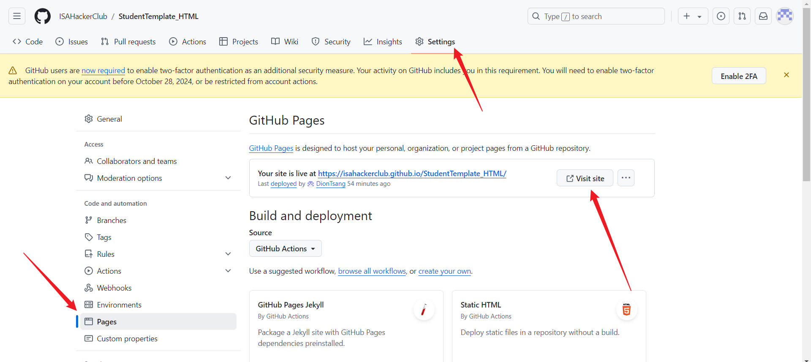
Task: Select the GitHub Pages Jekyll workflow card
Action: 346,326
